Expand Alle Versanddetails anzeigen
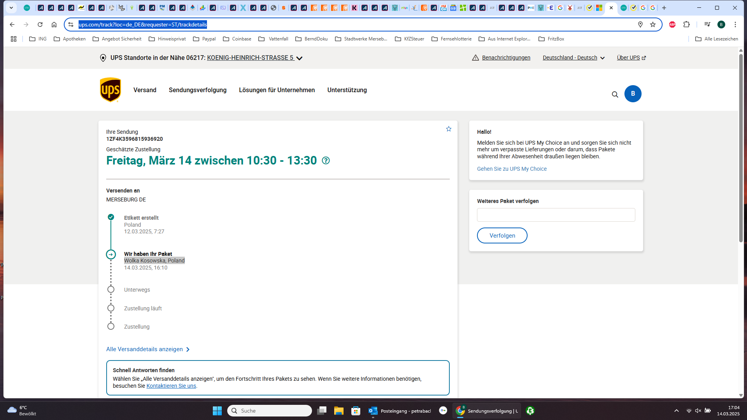The width and height of the screenshot is (747, 420). click(x=148, y=349)
